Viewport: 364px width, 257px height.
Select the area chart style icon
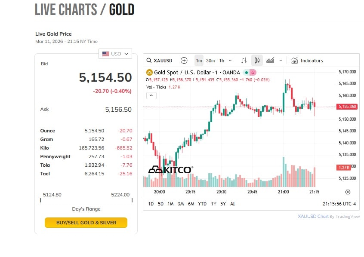click(270, 61)
